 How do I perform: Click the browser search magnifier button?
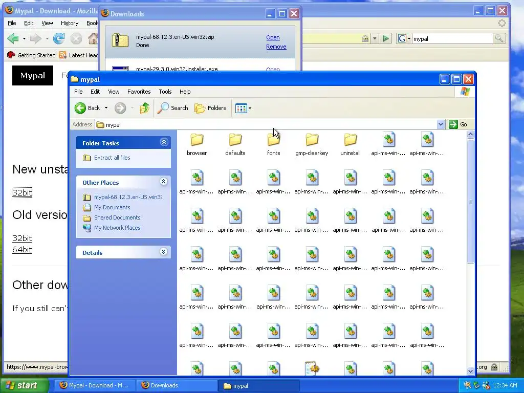click(x=499, y=39)
